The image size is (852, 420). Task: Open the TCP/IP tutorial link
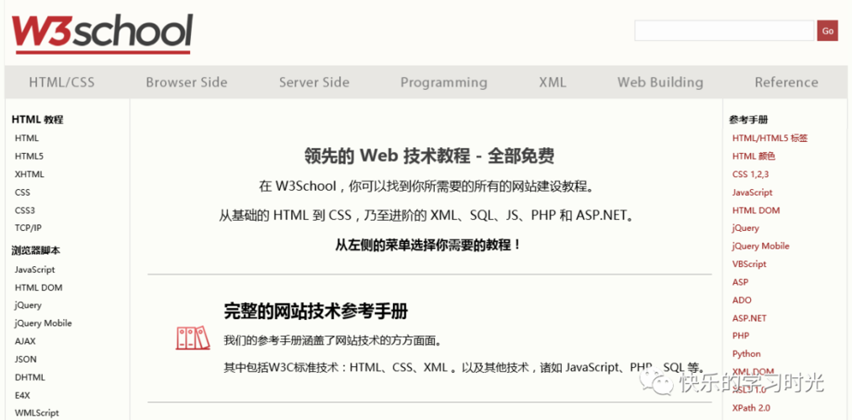[28, 228]
